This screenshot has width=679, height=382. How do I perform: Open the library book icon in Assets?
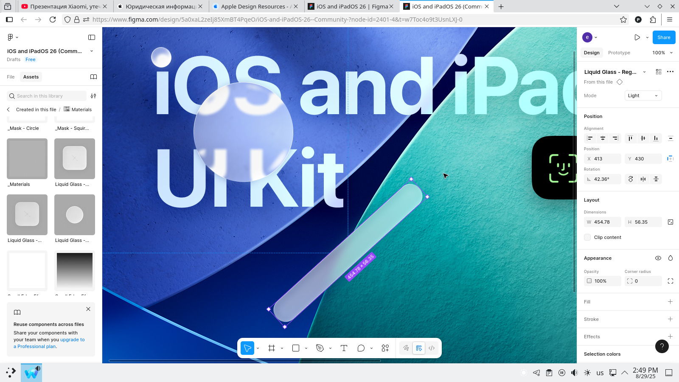94,77
